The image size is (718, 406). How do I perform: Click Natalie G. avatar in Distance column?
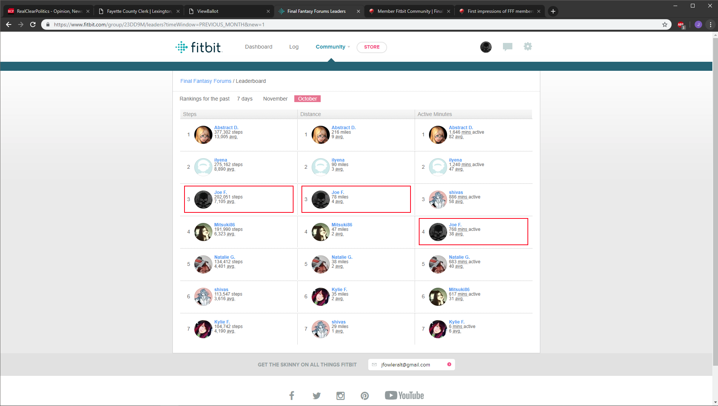click(x=320, y=264)
